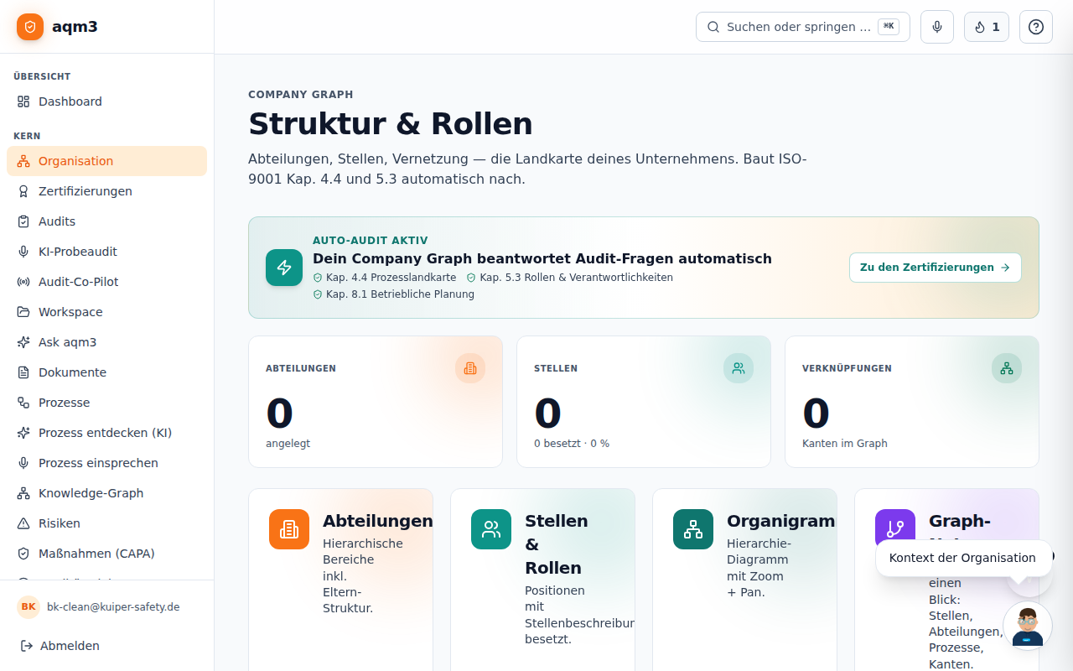Open Zertifizierungen in the sidebar
The image size is (1073, 671).
106,191
